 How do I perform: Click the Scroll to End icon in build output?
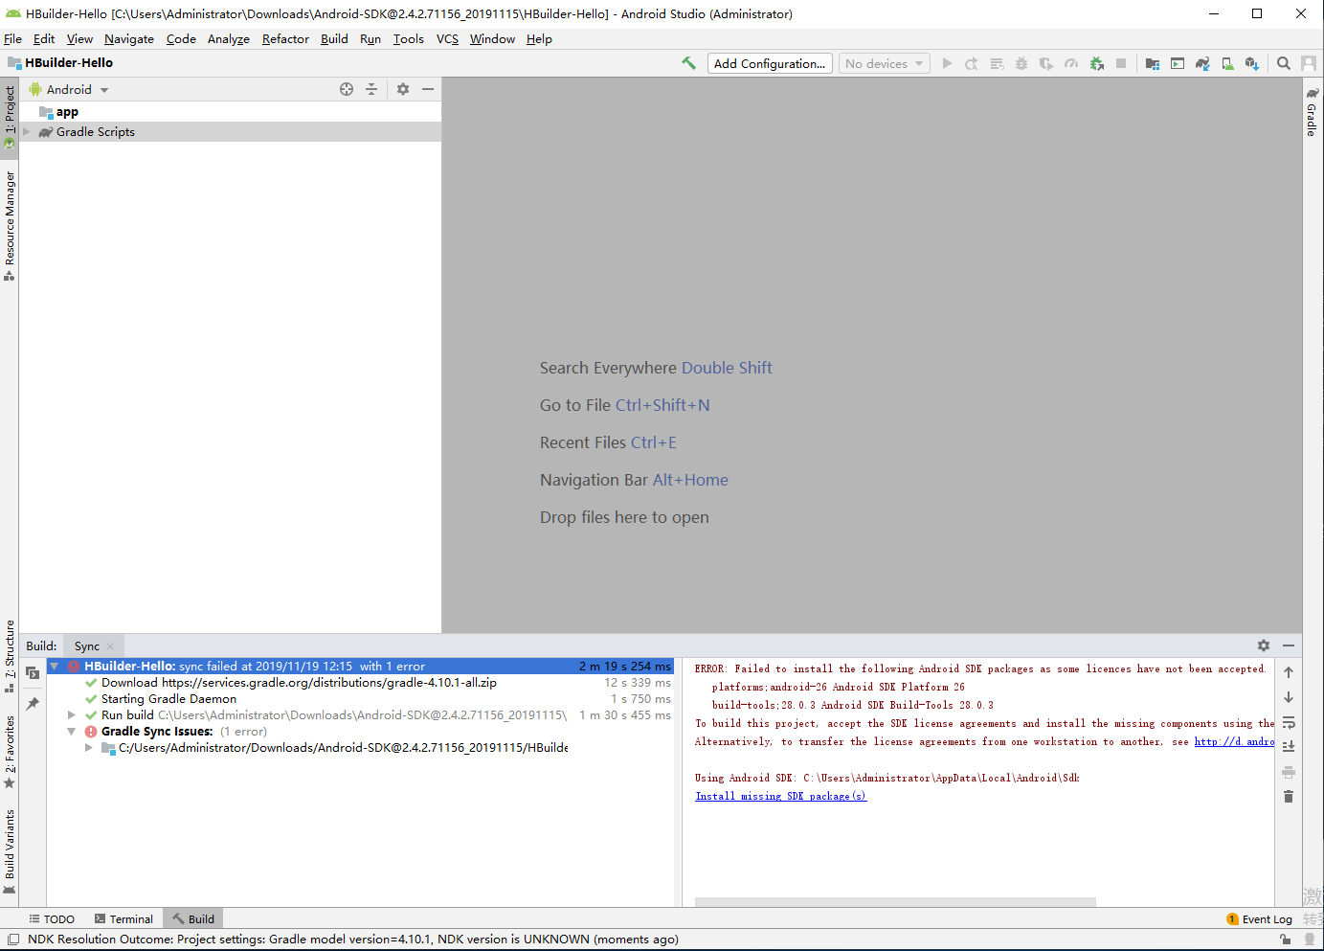point(1289,747)
